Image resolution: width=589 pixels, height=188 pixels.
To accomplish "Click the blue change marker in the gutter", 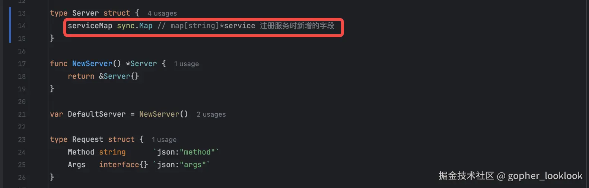I will pos(10,25).
